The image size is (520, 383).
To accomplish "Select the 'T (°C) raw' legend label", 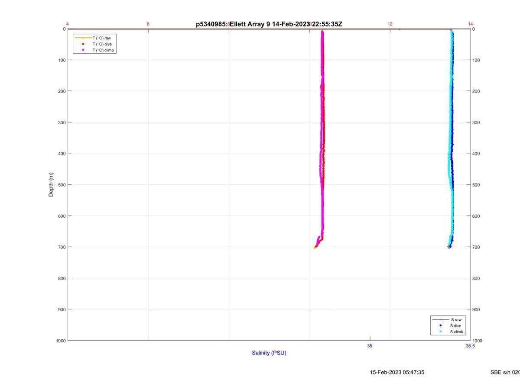I will 101,38.
